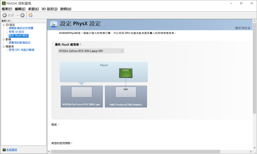Open the 說明(H) menu
This screenshot has width=257, height=154.
point(66,9)
